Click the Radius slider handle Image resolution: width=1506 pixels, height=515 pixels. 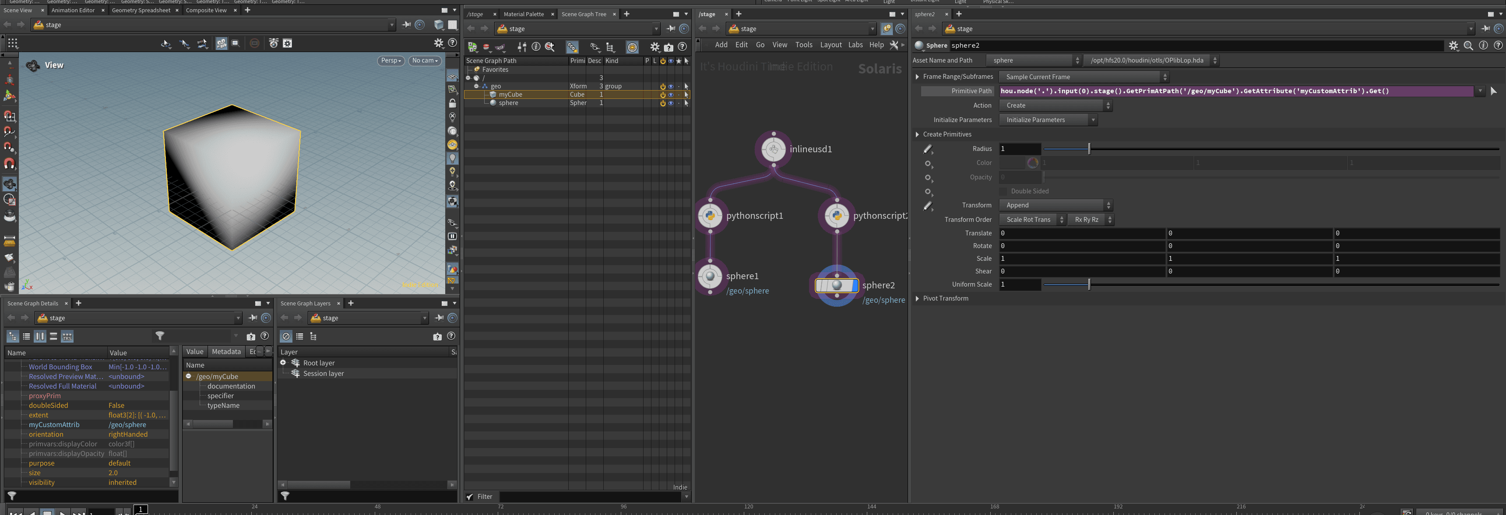(1089, 149)
